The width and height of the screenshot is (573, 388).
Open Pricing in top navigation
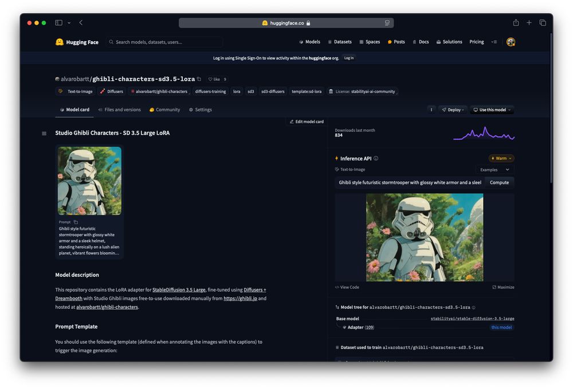(x=477, y=42)
